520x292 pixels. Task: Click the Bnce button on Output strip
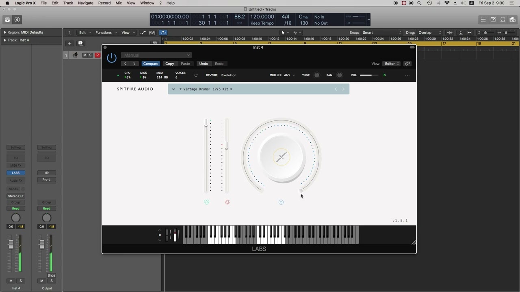click(x=51, y=275)
